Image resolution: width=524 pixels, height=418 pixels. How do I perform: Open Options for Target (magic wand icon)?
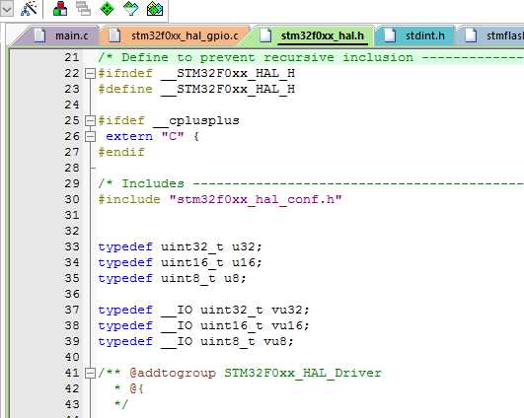[29, 8]
